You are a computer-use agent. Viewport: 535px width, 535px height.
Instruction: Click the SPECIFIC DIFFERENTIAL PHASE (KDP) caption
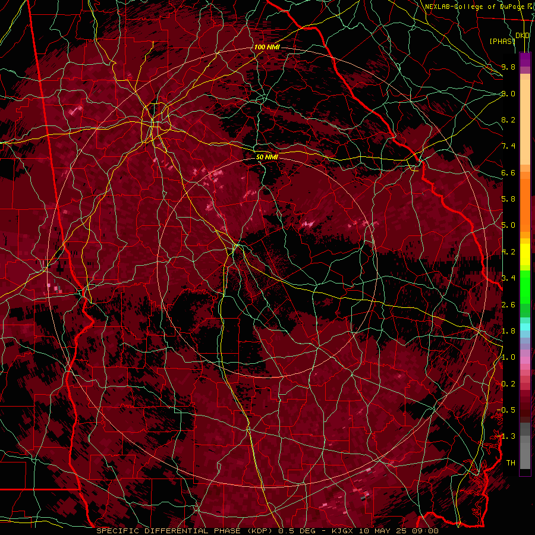coord(185,531)
